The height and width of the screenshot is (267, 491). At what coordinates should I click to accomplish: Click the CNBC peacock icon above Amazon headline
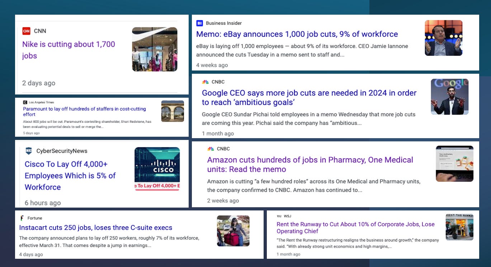click(x=211, y=149)
